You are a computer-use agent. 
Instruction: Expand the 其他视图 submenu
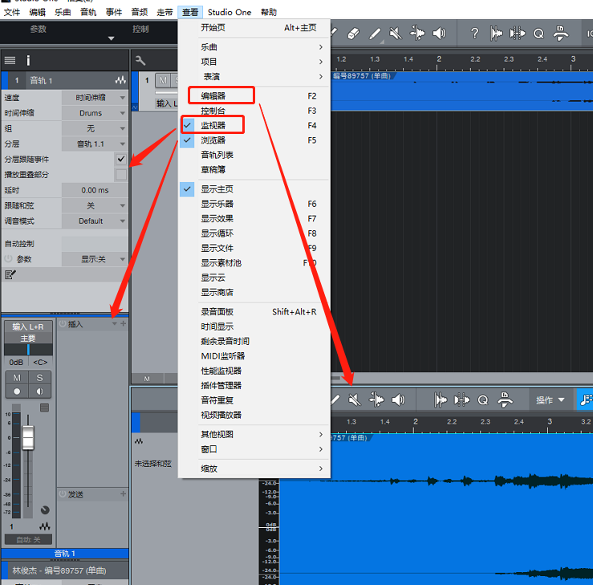pos(254,434)
